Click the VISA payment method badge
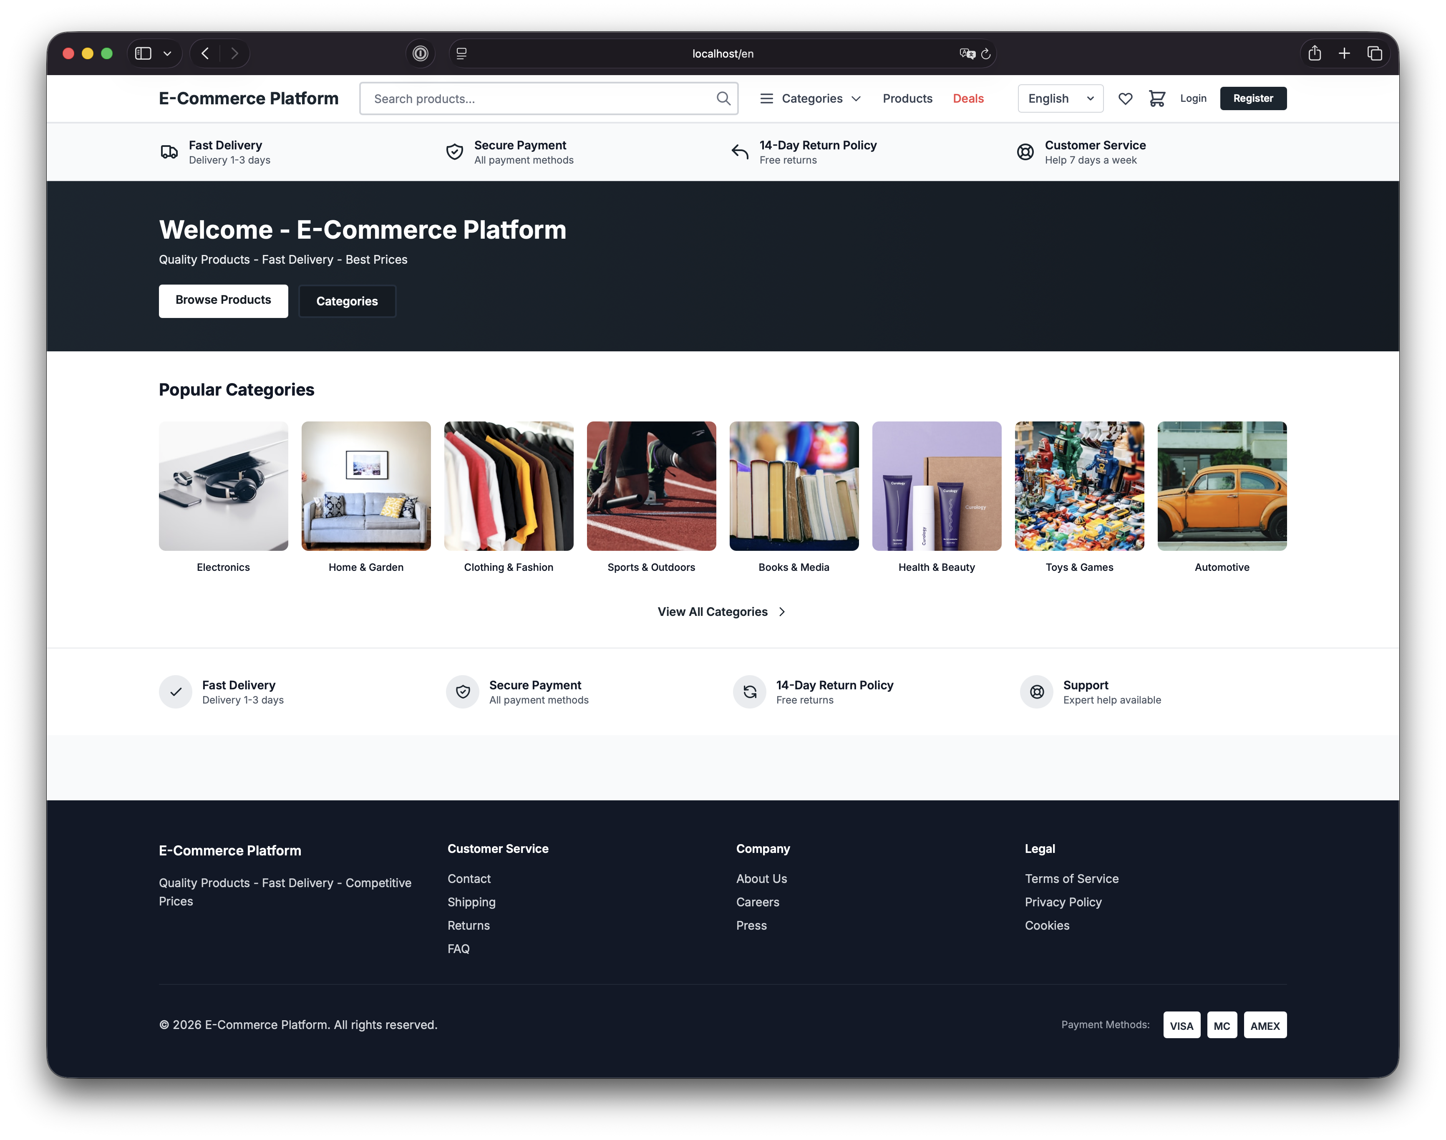 (x=1181, y=1025)
